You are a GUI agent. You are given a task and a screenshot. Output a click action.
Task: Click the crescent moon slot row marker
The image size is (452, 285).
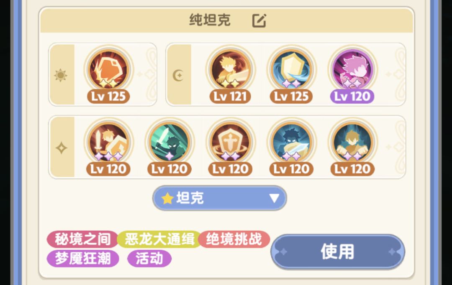click(178, 75)
